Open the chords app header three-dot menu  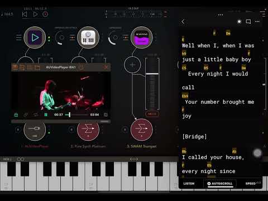pyautogui.click(x=257, y=22)
